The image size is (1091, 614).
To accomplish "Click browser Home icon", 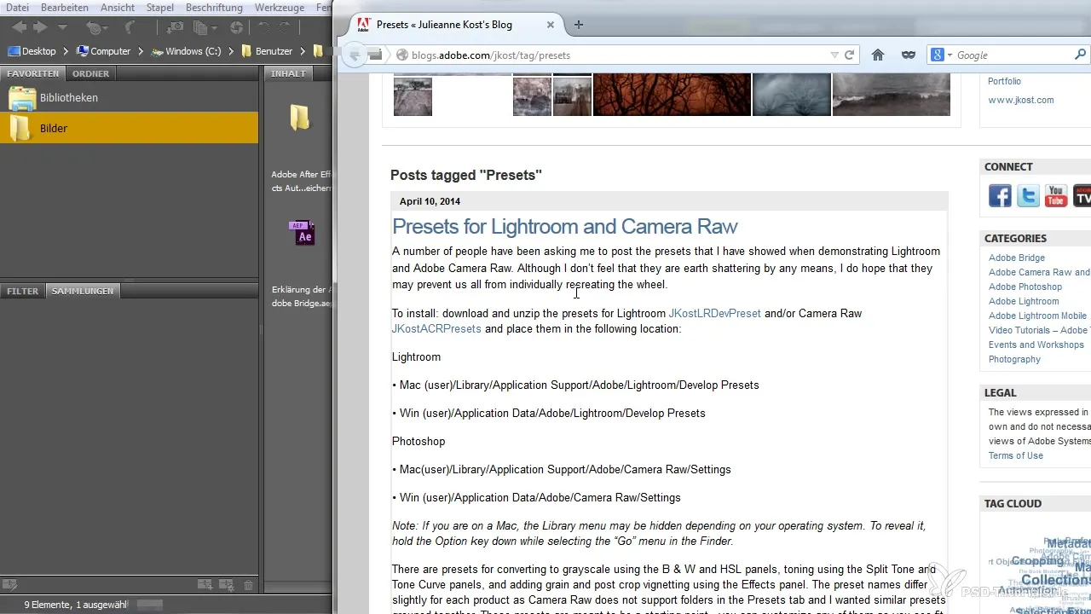I will 878,55.
